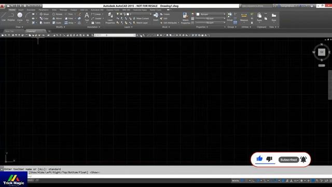Open the ByLayer lineweight dropdown
Image resolution: width=332 pixels, height=187 pixels.
click(225, 19)
